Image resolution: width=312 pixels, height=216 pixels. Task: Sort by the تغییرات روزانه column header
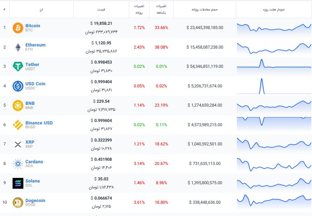139,9
